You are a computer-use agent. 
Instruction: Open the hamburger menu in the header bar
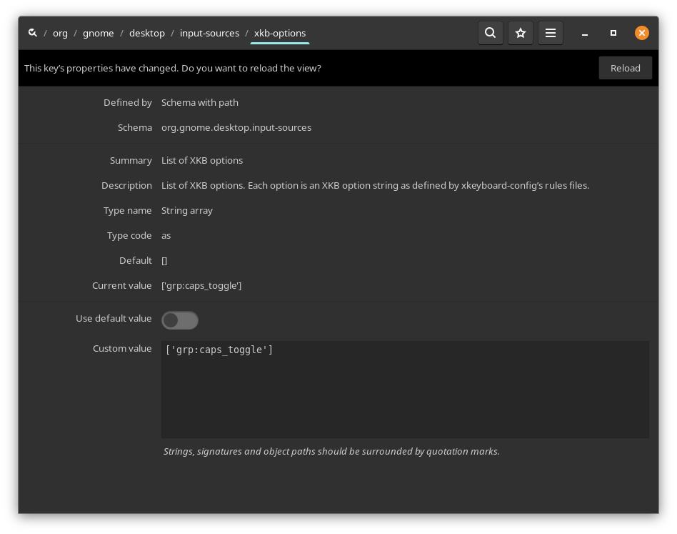[551, 33]
